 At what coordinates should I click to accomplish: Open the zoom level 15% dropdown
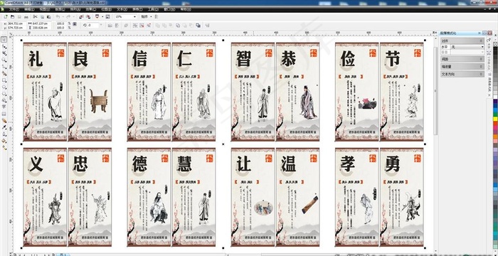134,16
